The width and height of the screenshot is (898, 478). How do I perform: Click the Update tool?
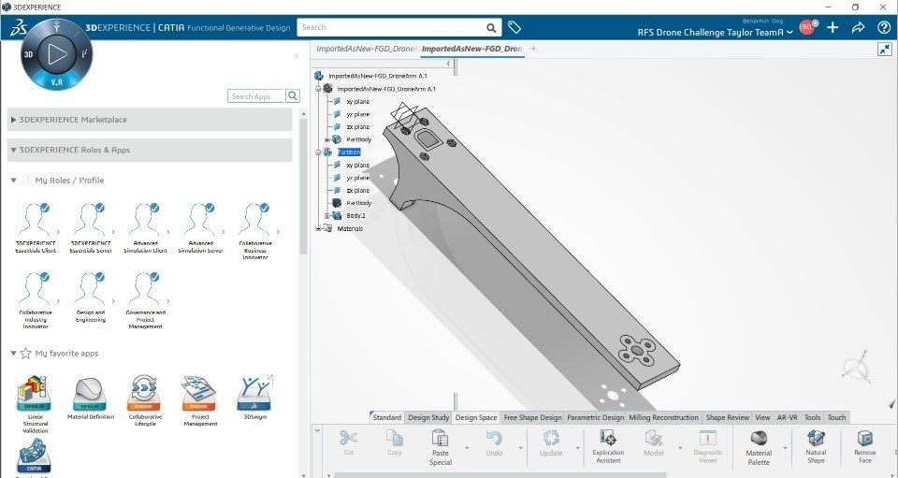551,442
